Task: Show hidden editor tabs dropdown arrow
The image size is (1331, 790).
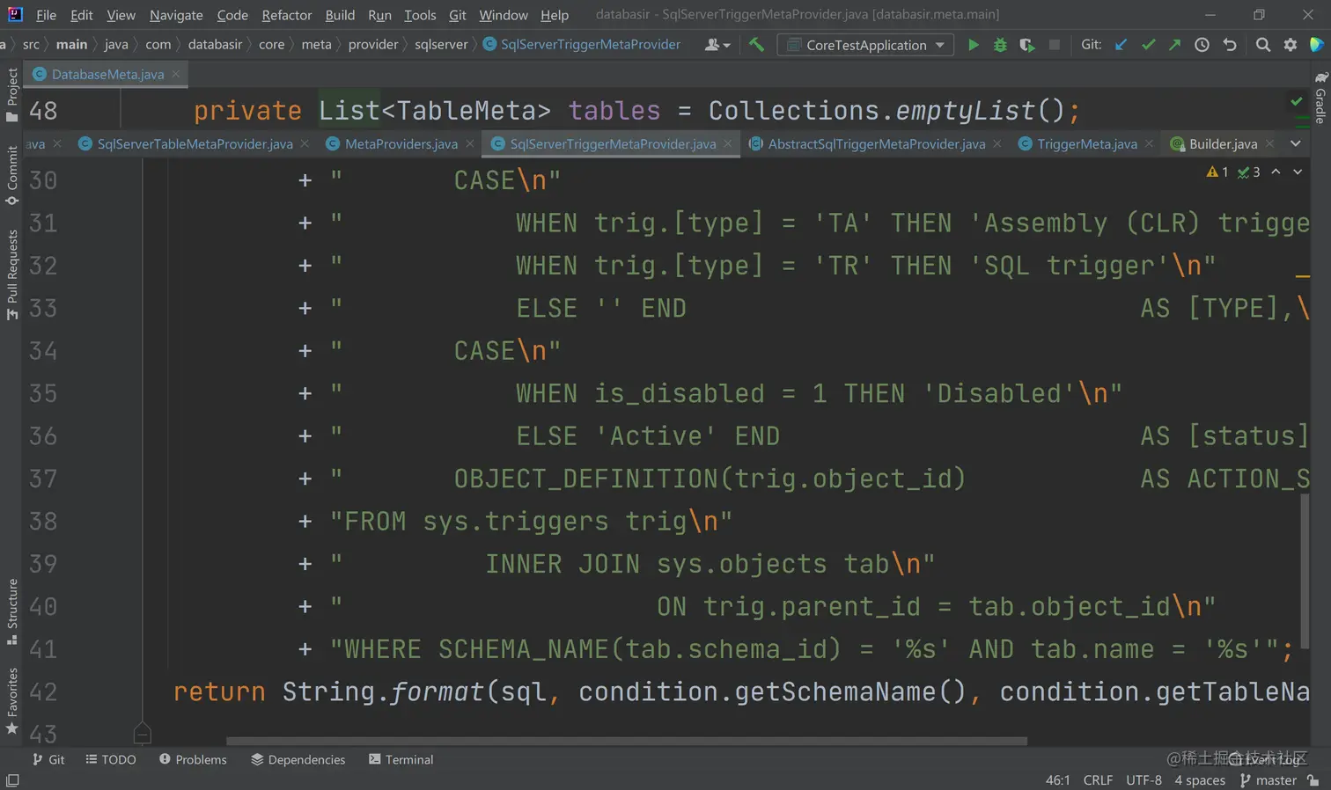Action: (x=1296, y=143)
